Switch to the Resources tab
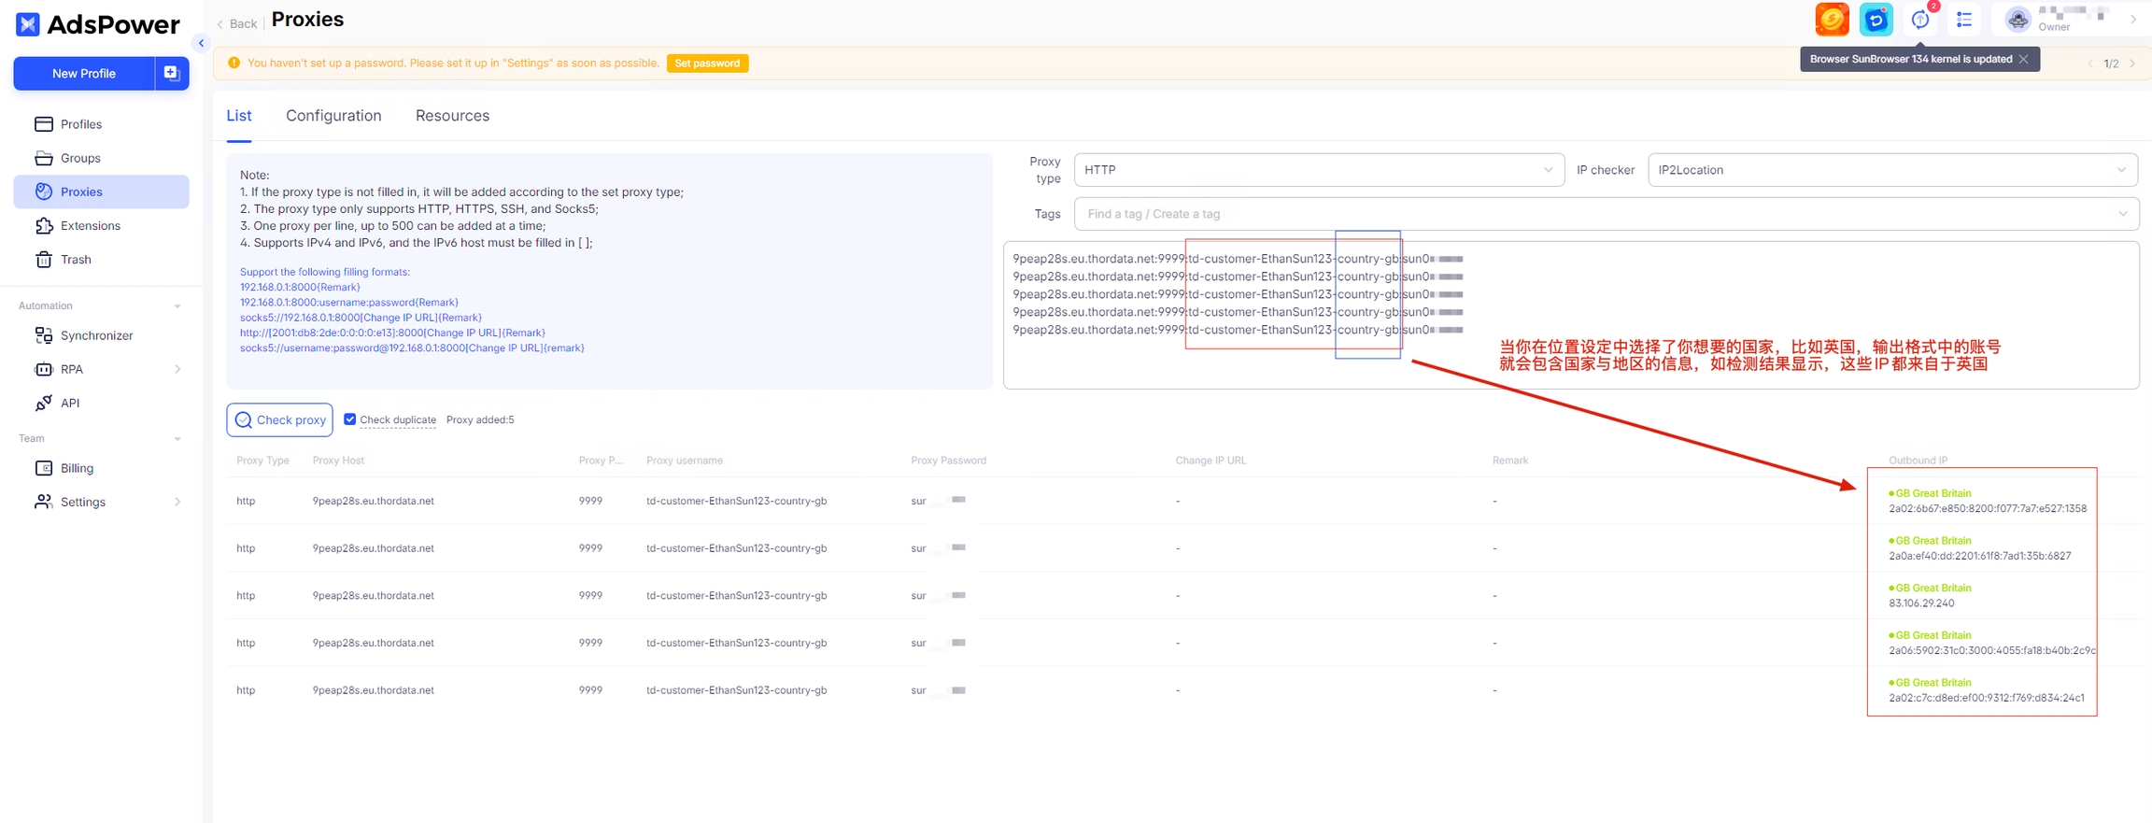This screenshot has height=823, width=2152. [452, 116]
